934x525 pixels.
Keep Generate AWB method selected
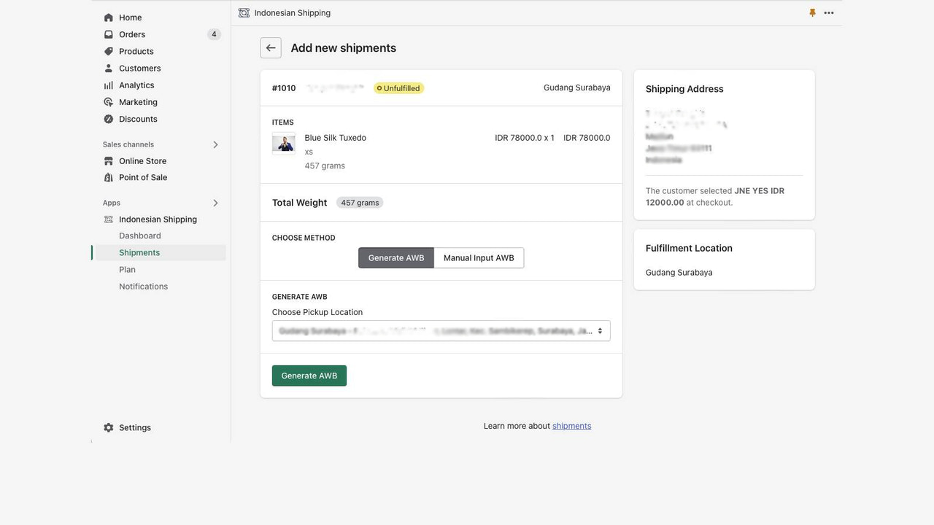395,257
